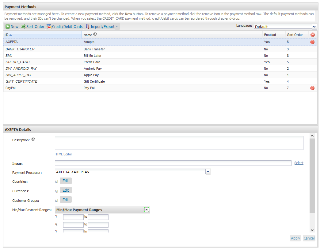
Task: Open the Import/Export dropdown menu
Action: pos(102,27)
